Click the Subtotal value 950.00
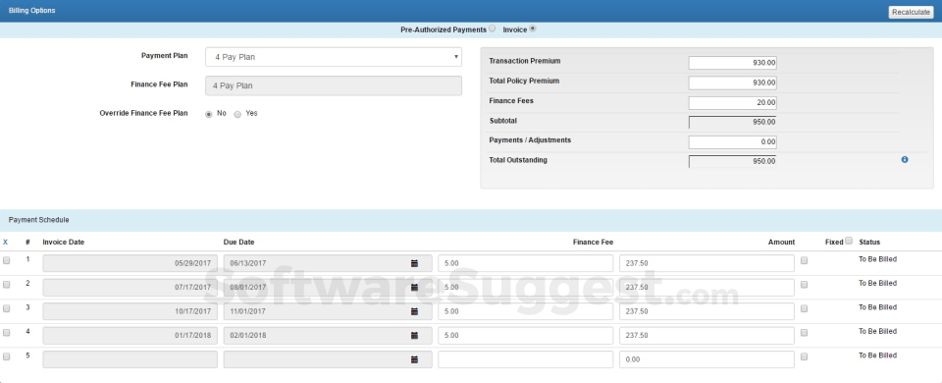This screenshot has width=942, height=383. [x=732, y=122]
